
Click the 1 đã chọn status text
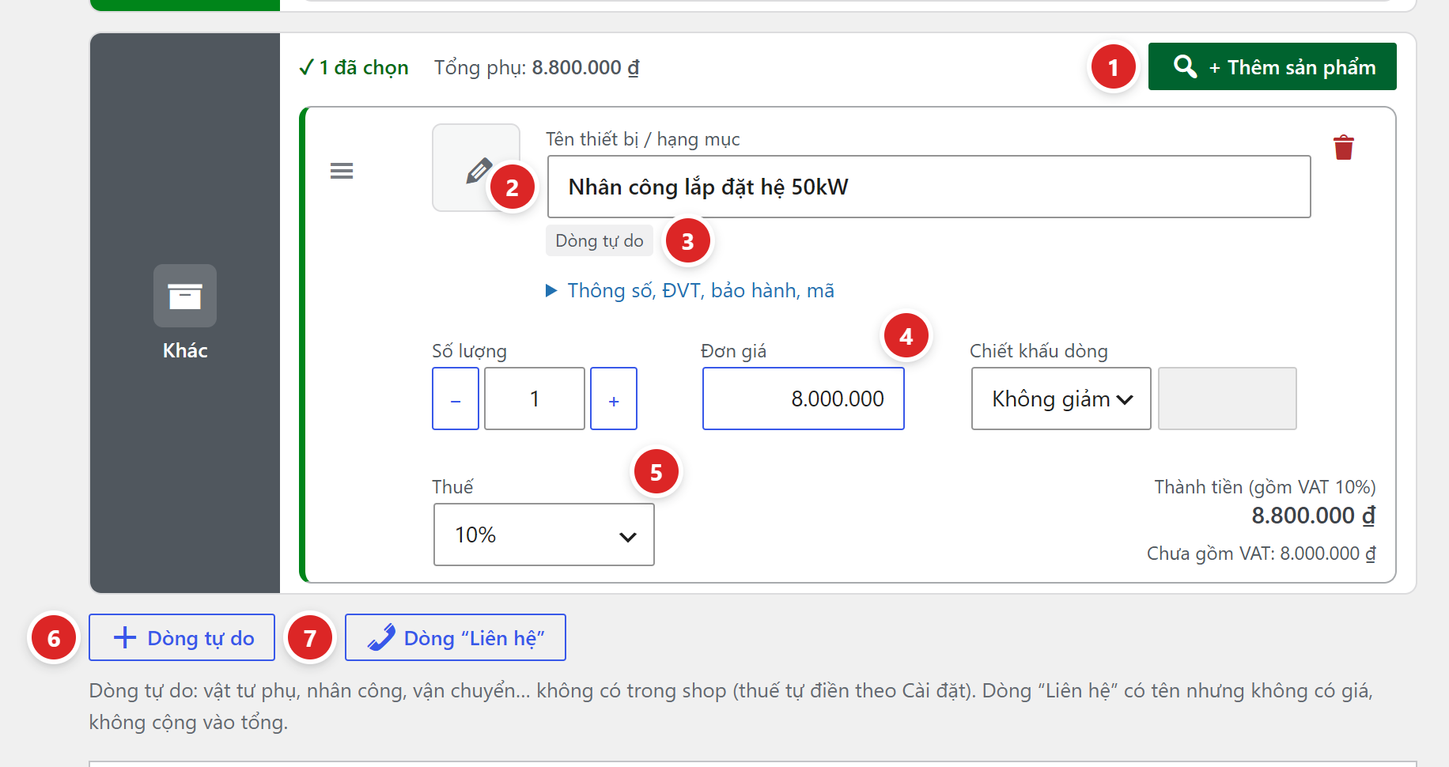pyautogui.click(x=354, y=67)
